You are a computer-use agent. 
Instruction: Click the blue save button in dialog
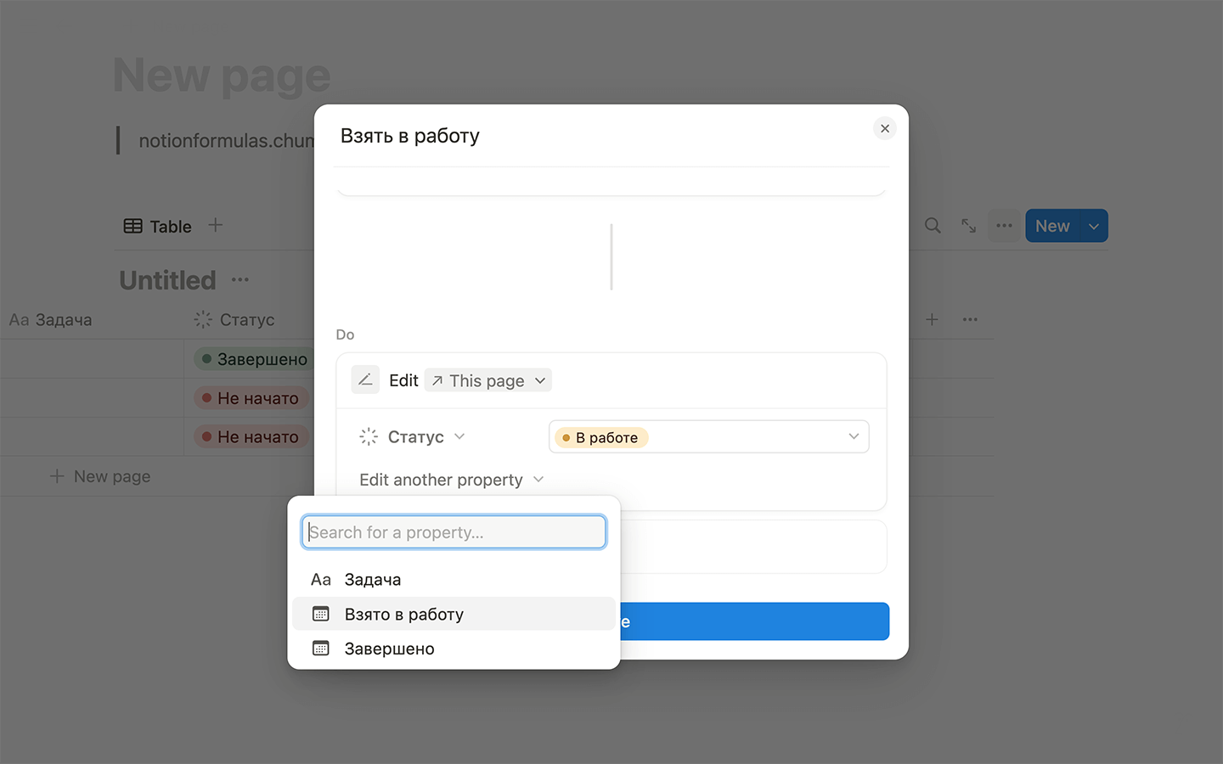pyautogui.click(x=754, y=621)
